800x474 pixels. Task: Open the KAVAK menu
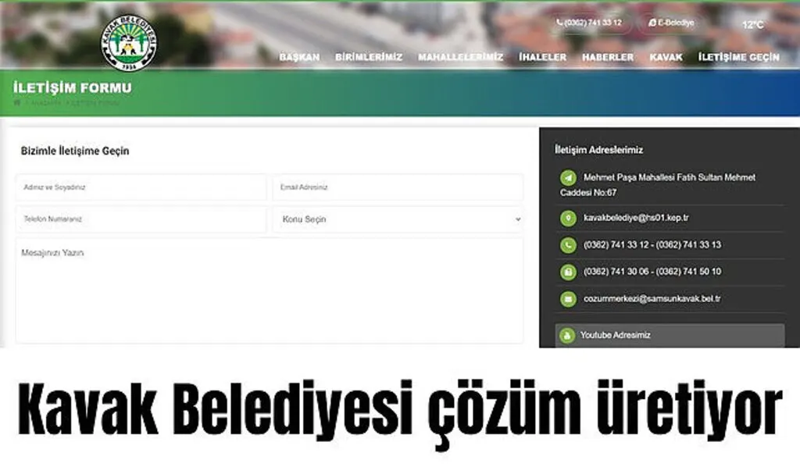[666, 57]
